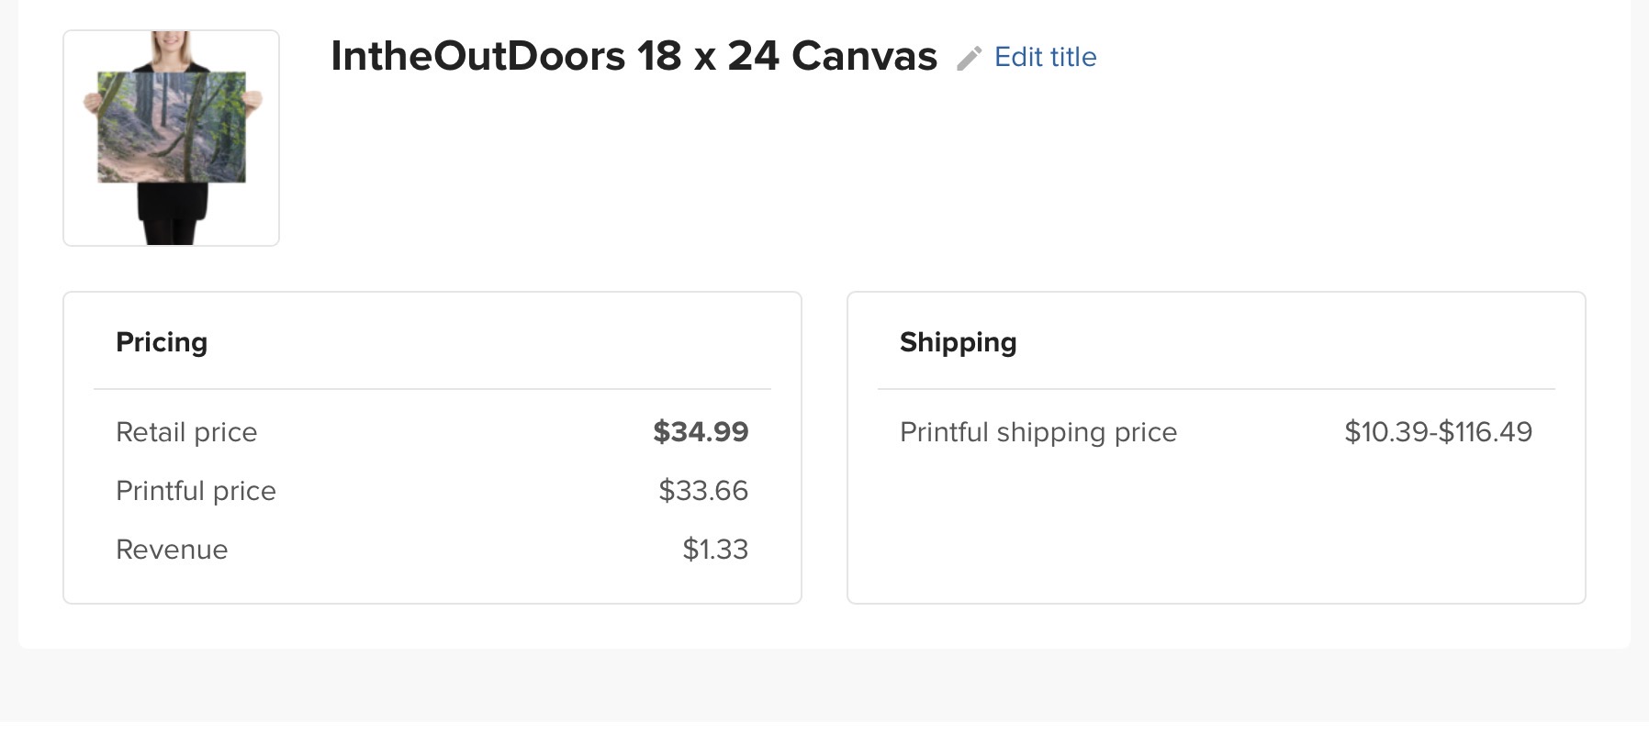Open the canvas product thumbnail image
1649x745 pixels.
(171, 138)
